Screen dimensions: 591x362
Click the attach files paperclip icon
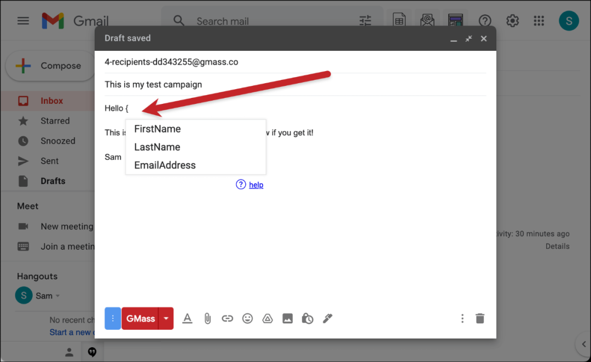[207, 318]
